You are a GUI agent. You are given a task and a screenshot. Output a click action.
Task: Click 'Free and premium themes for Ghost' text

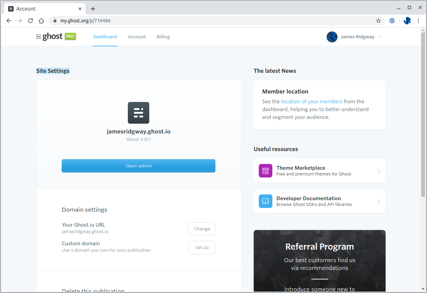tap(314, 174)
